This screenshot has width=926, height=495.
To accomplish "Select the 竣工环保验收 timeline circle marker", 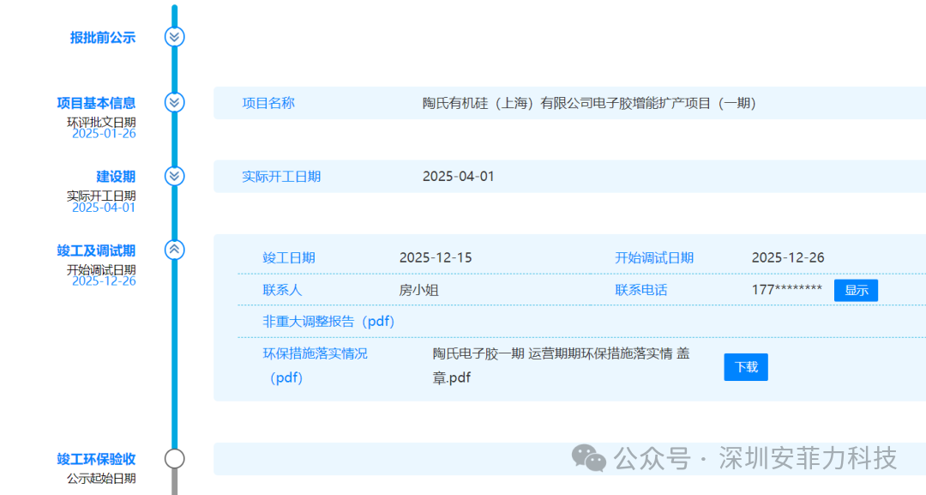I will (174, 458).
